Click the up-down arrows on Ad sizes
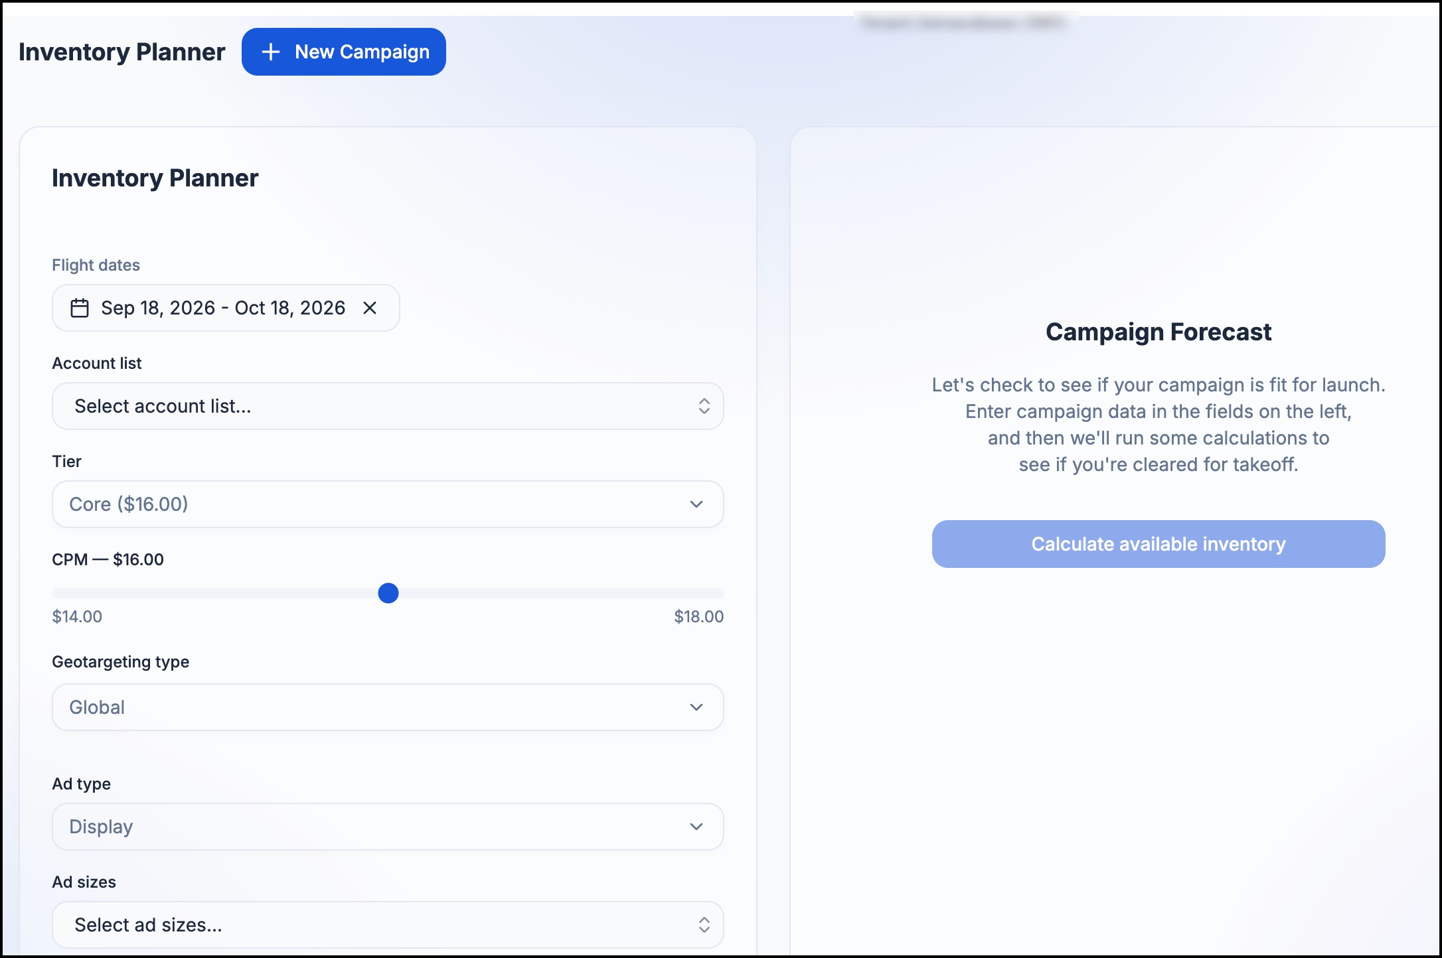The height and width of the screenshot is (958, 1442). coord(704,925)
